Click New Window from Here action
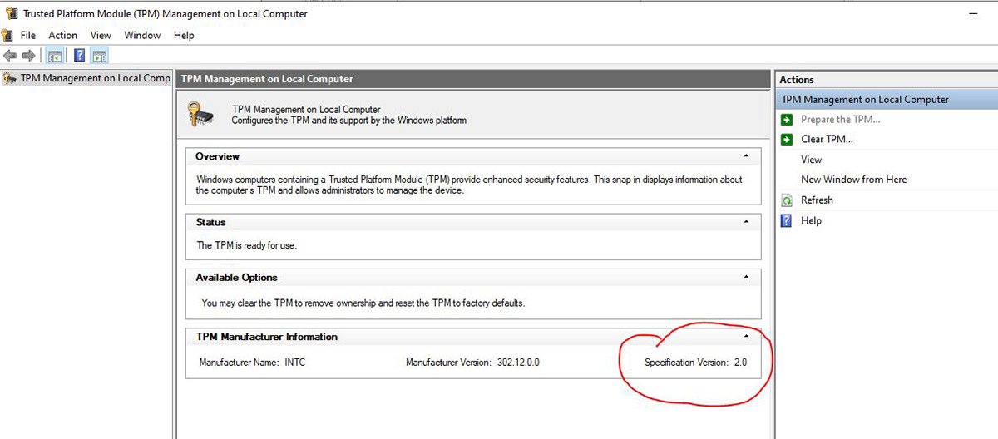998x439 pixels. 853,180
